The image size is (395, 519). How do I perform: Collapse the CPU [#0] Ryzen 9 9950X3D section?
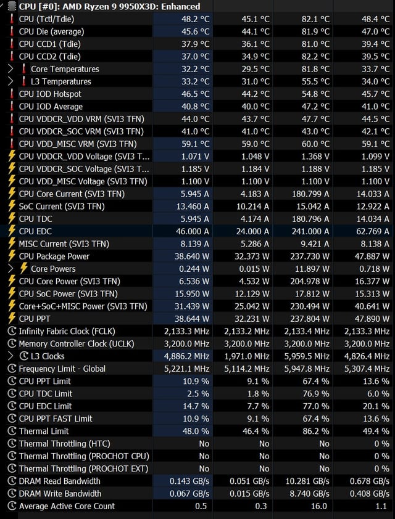(x=3, y=6)
